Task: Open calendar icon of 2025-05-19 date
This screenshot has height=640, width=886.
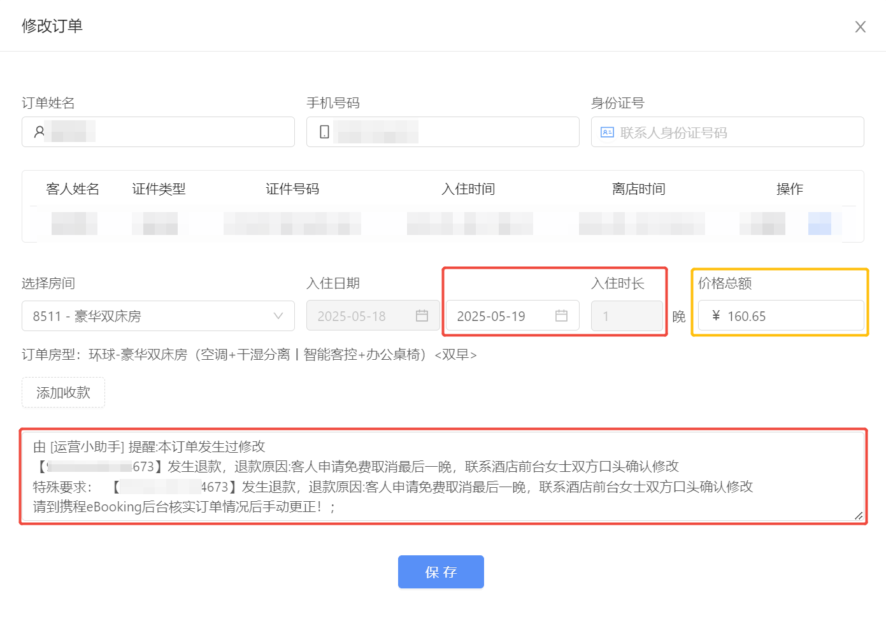Action: (561, 316)
